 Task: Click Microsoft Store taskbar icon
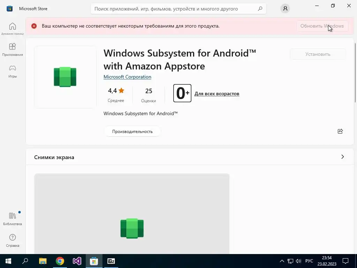click(94, 261)
